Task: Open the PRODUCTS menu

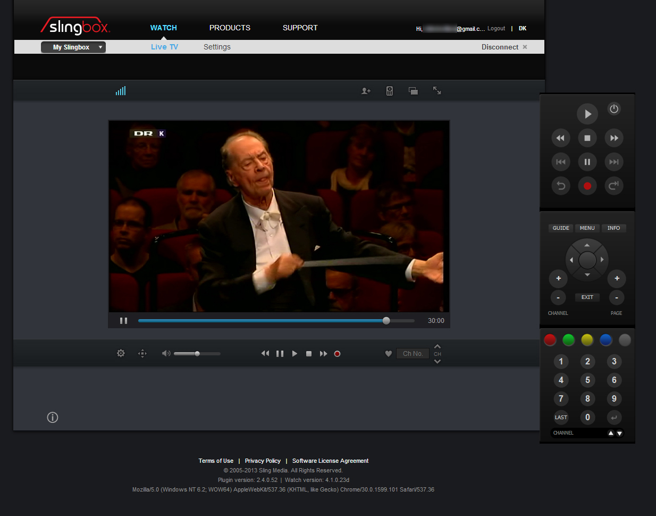Action: (230, 28)
